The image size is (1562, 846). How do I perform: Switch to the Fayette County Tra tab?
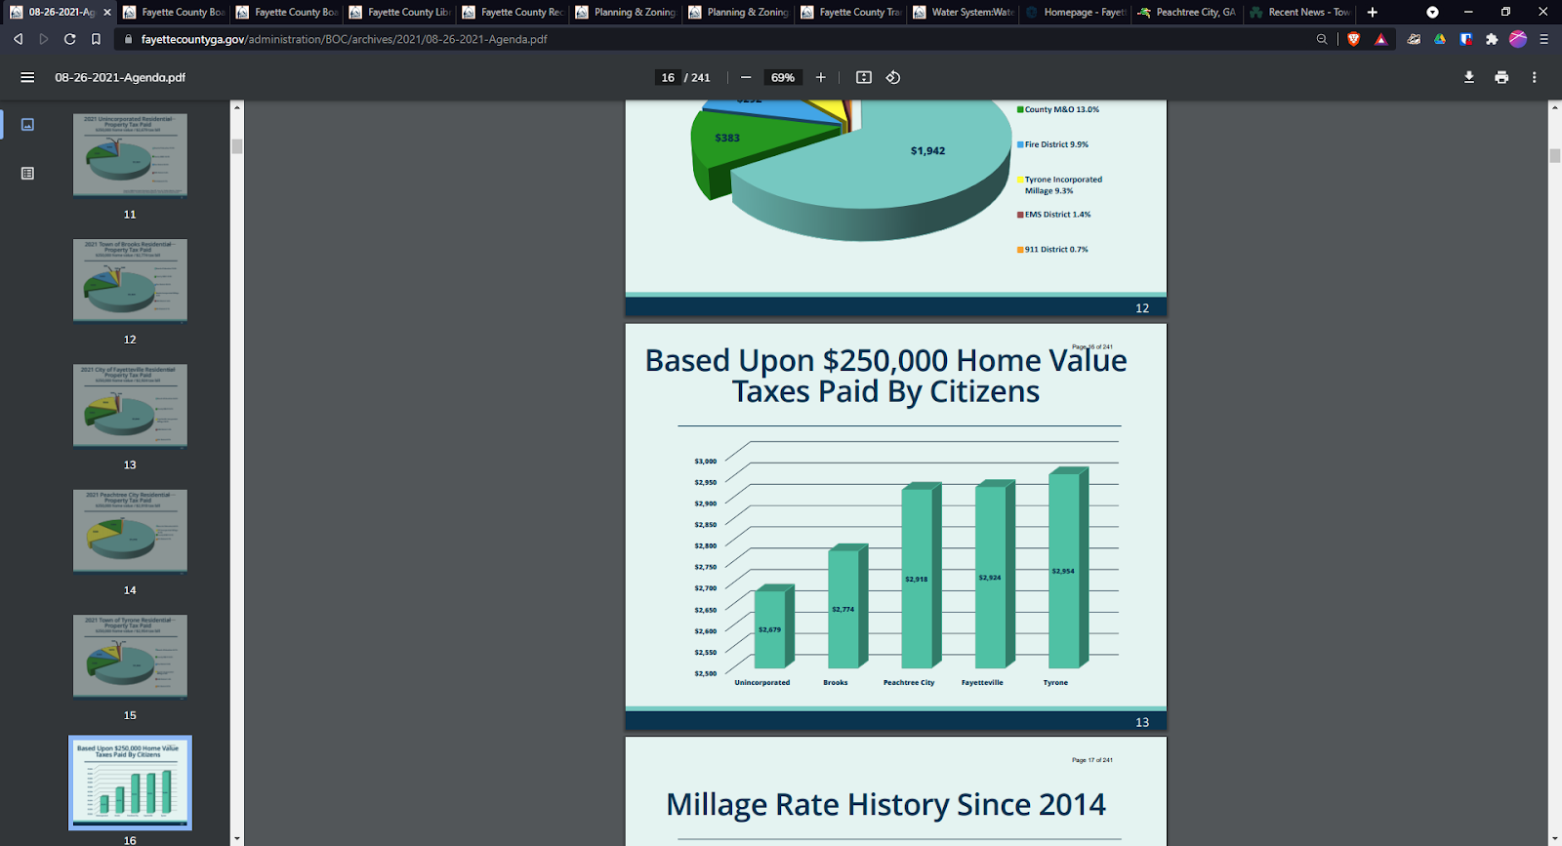pos(850,12)
